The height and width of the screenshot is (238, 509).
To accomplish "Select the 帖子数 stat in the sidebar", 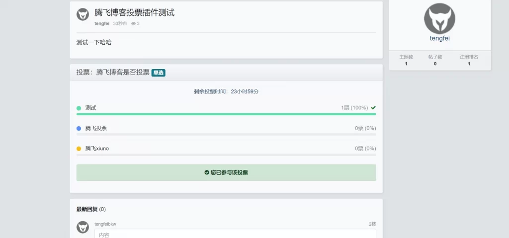I will [435, 60].
